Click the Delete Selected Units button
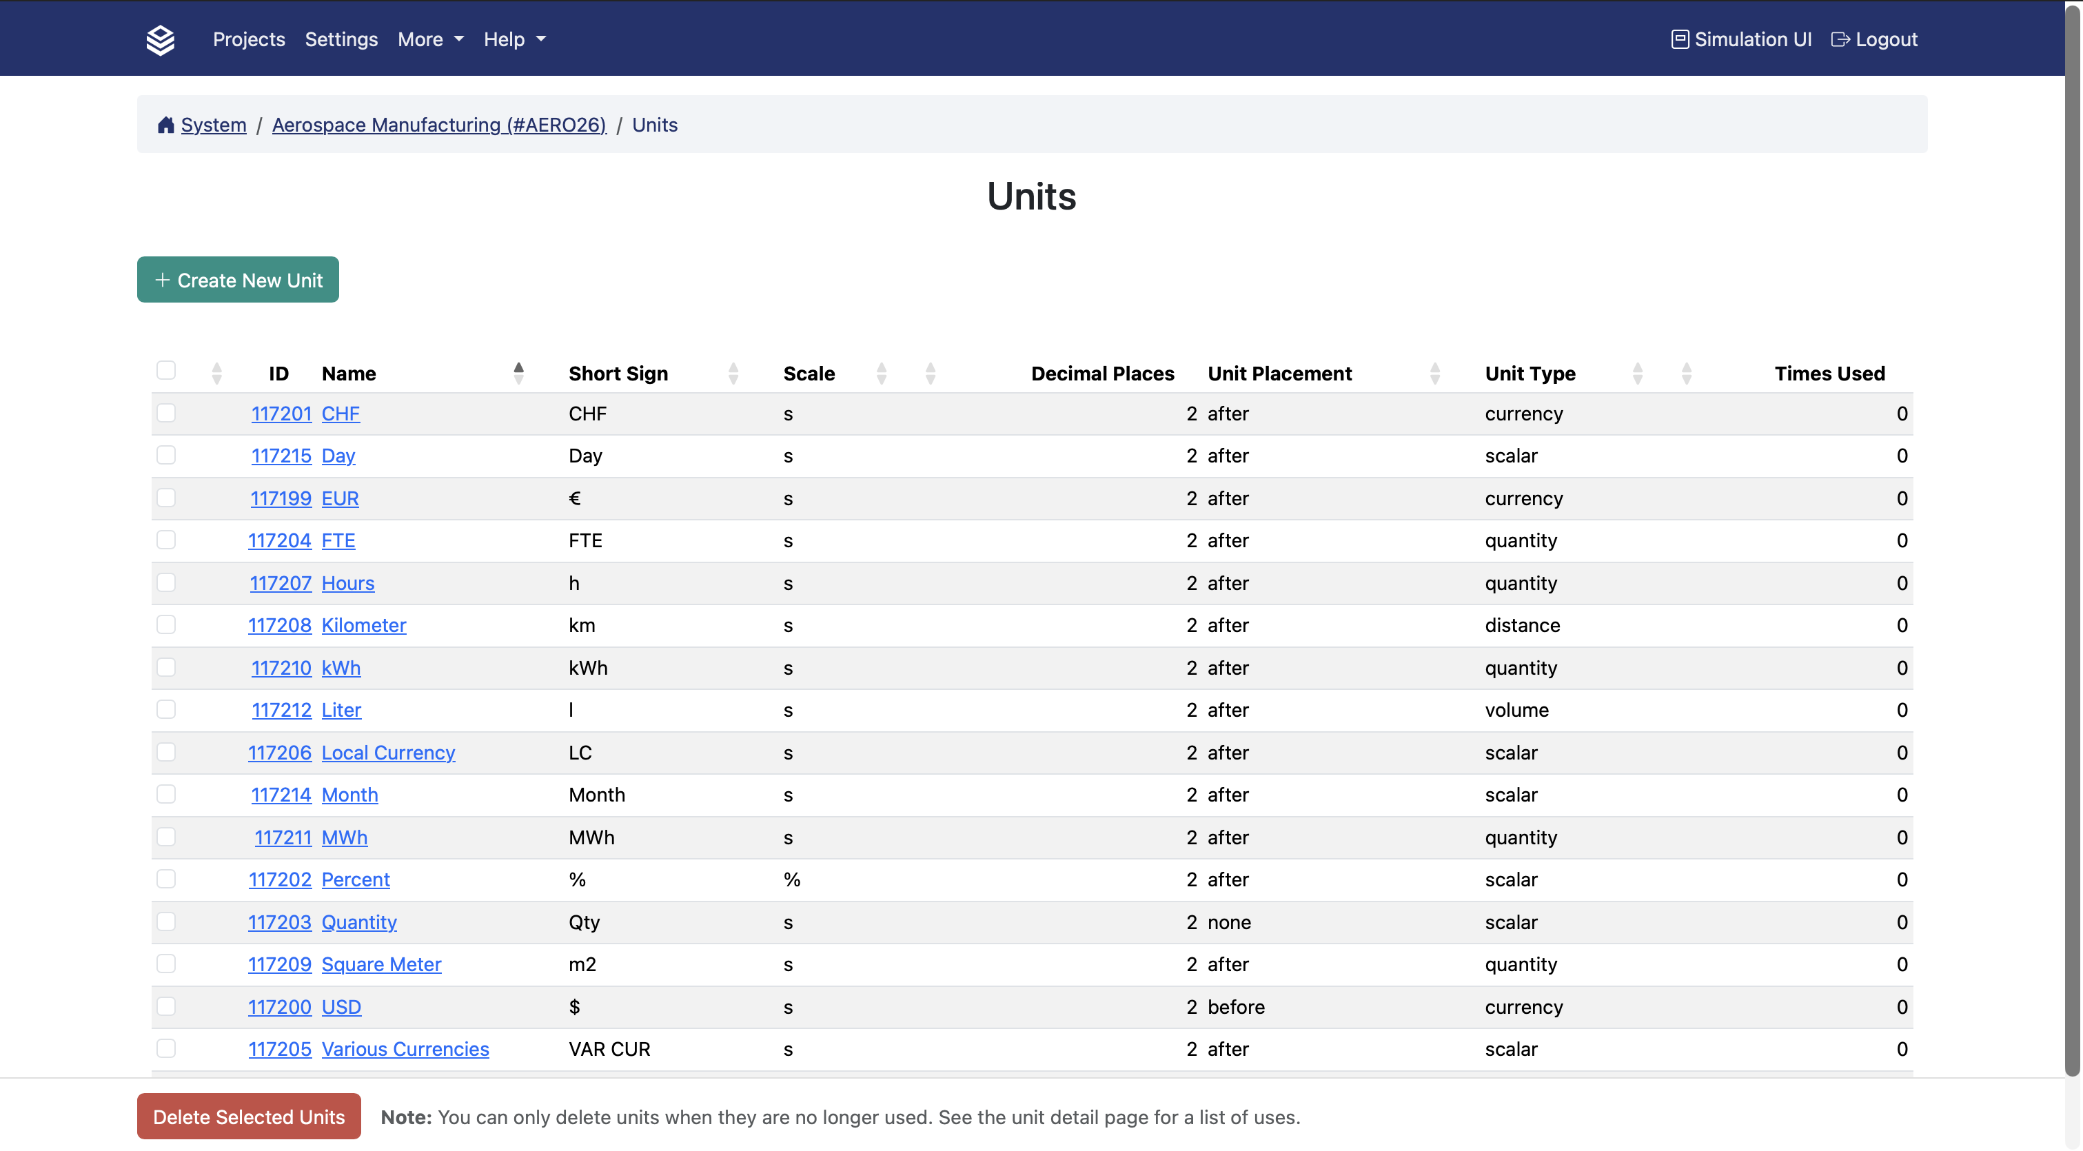Screen dimensions: 2083x1151 (248, 1117)
